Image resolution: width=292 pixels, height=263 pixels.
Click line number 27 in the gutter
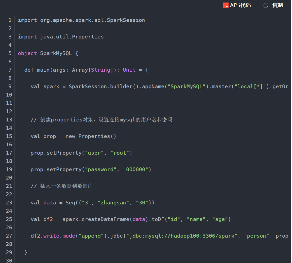[x=9, y=236]
